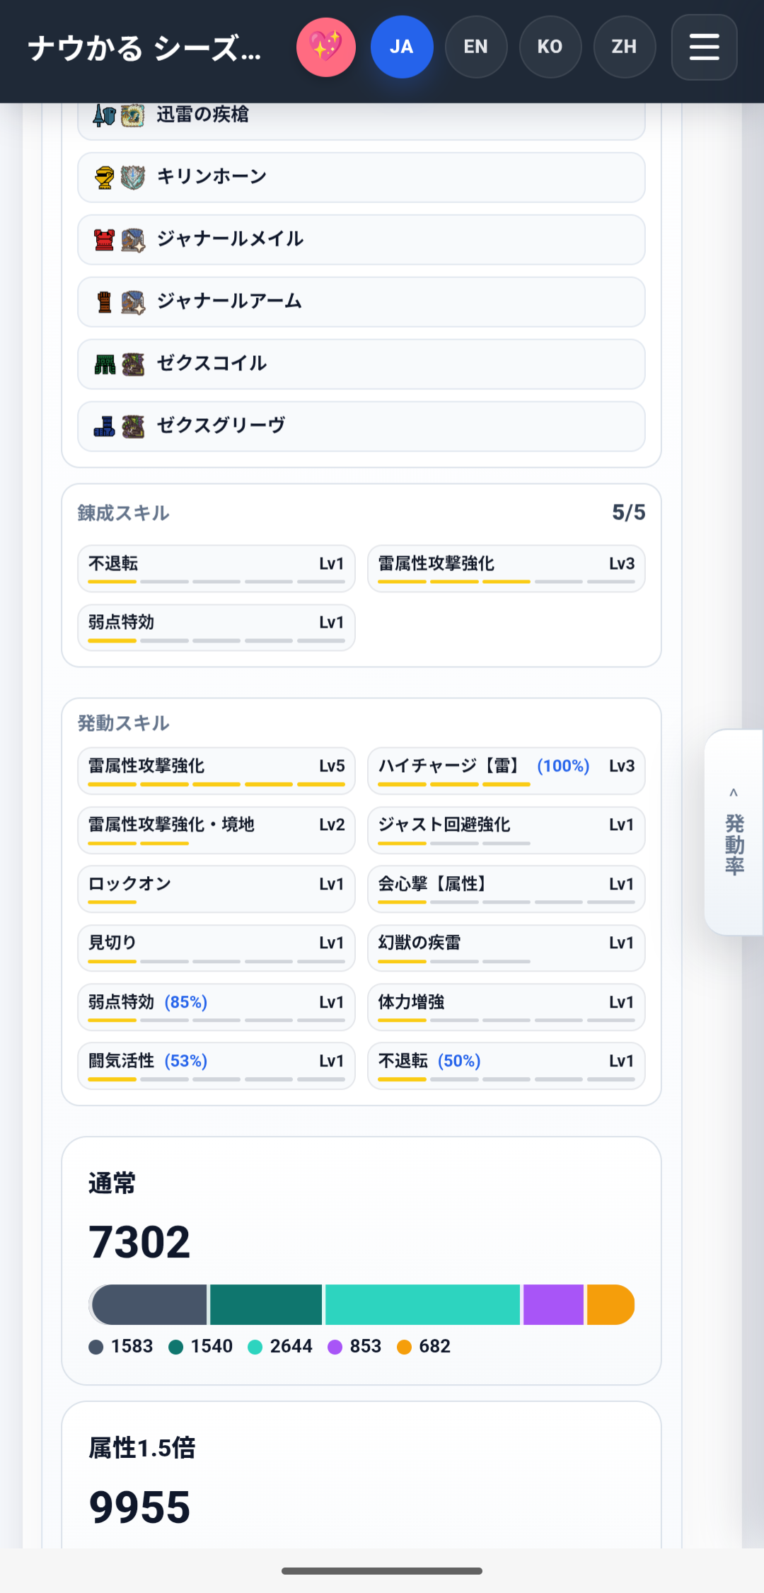Switch language to ZH
764x1593 pixels.
(x=625, y=47)
